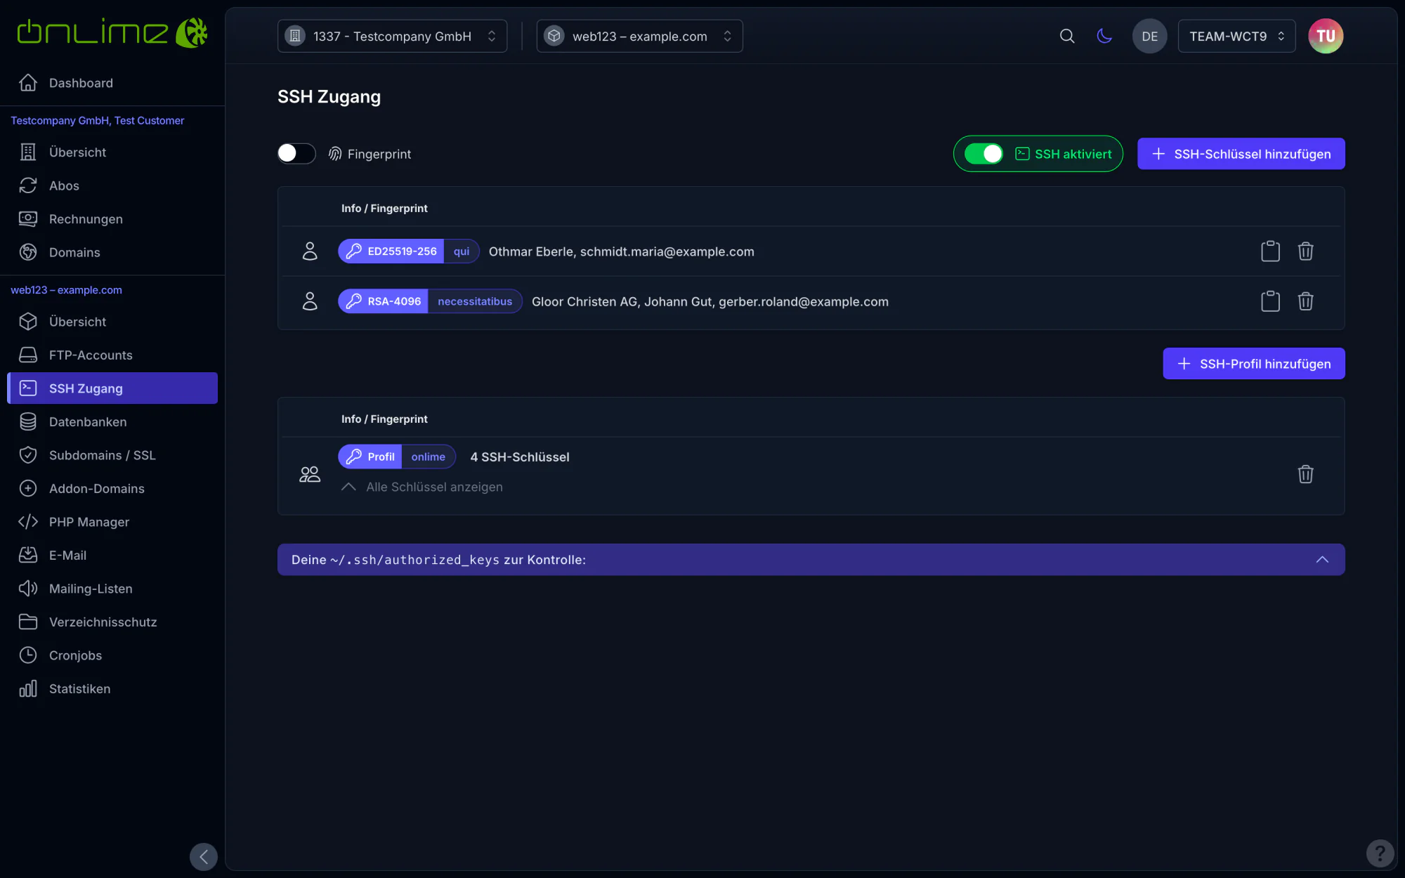The height and width of the screenshot is (878, 1405).
Task: Click web123 – example.com sidebar link
Action: (66, 289)
